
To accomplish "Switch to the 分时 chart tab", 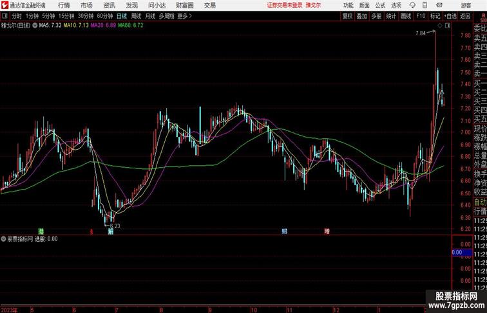I will pyautogui.click(x=17, y=16).
